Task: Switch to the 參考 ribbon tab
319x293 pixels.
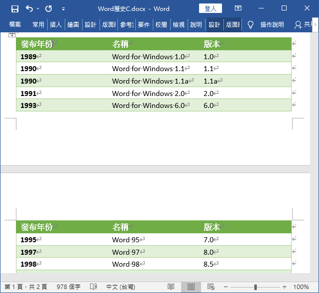Action: pos(126,24)
